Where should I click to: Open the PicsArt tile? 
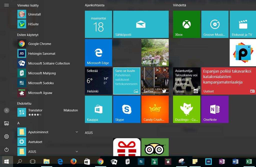pyautogui.click(x=243, y=53)
